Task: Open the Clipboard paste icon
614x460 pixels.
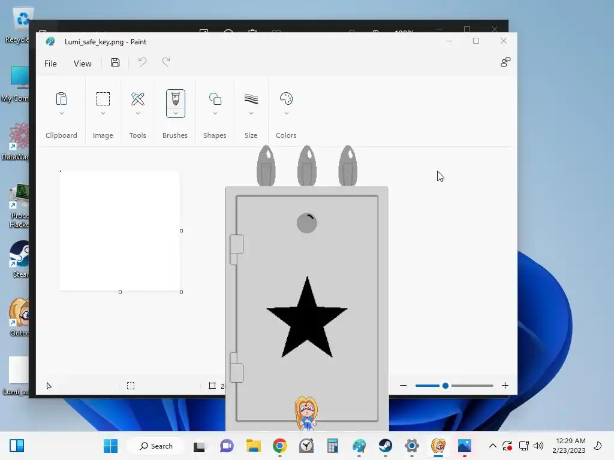Action: click(62, 99)
